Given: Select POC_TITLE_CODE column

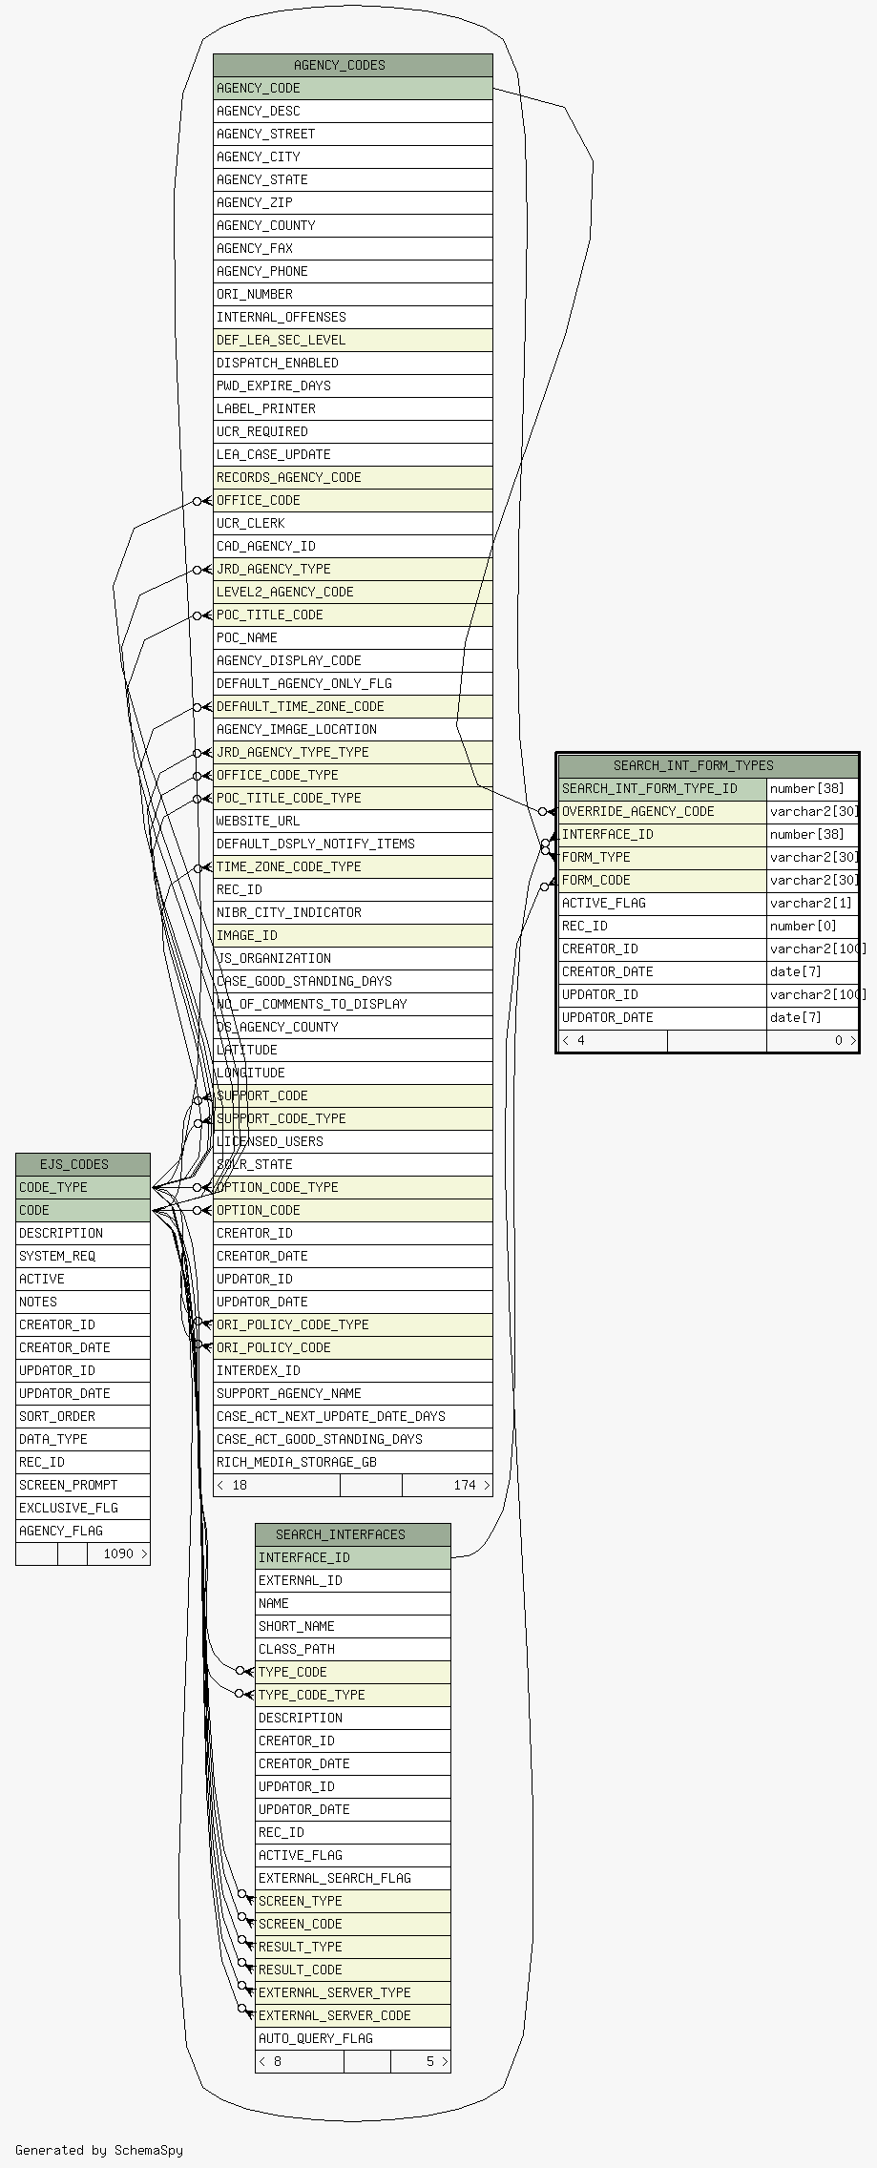Looking at the screenshot, I should pos(353,615).
